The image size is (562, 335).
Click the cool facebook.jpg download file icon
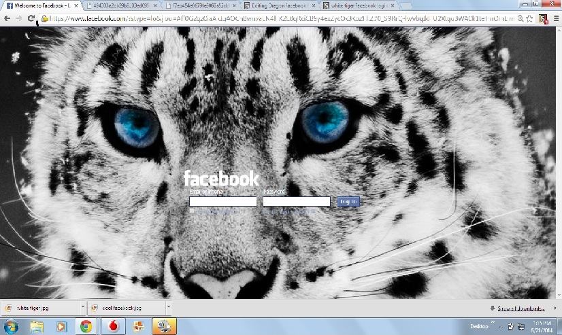pyautogui.click(x=95, y=308)
